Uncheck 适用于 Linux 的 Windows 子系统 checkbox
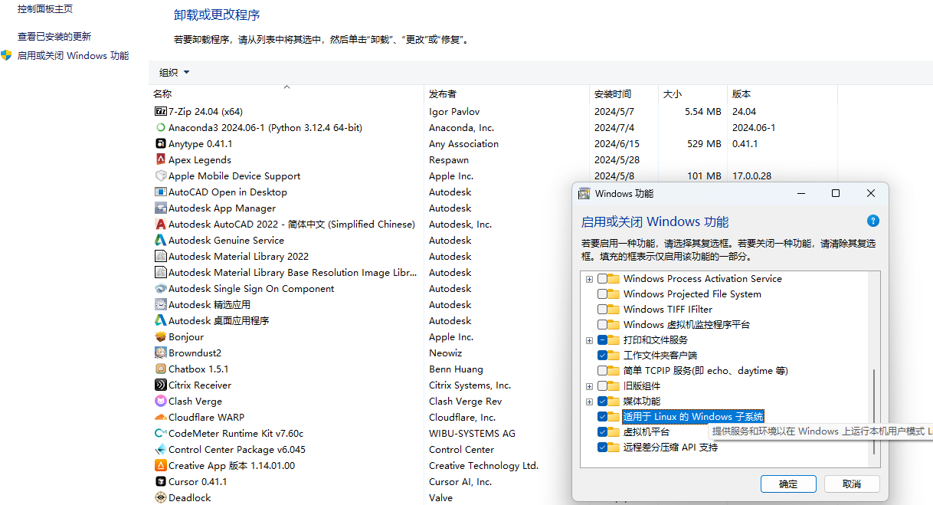Image resolution: width=933 pixels, height=505 pixels. click(x=603, y=417)
